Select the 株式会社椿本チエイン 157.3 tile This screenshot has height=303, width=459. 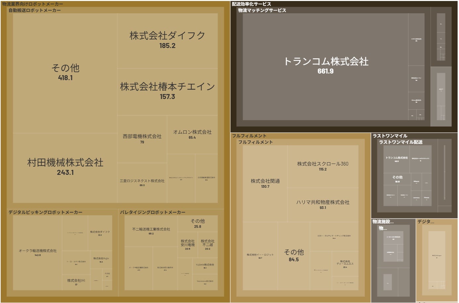pos(167,92)
